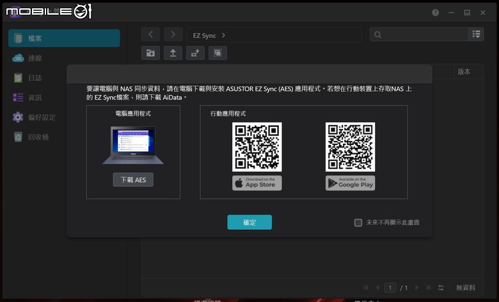
Task: Click the upload arrow toolbar icon
Action: (173, 53)
